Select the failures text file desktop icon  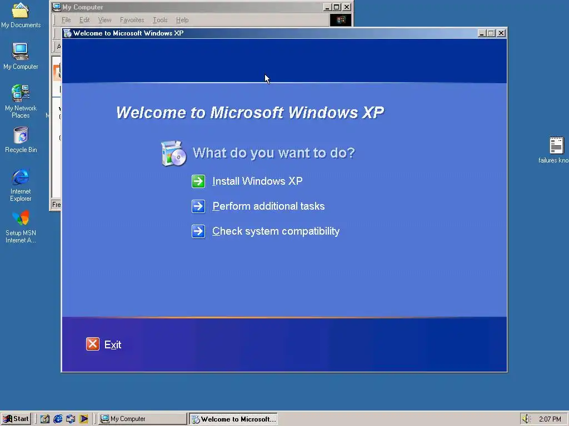pos(555,150)
